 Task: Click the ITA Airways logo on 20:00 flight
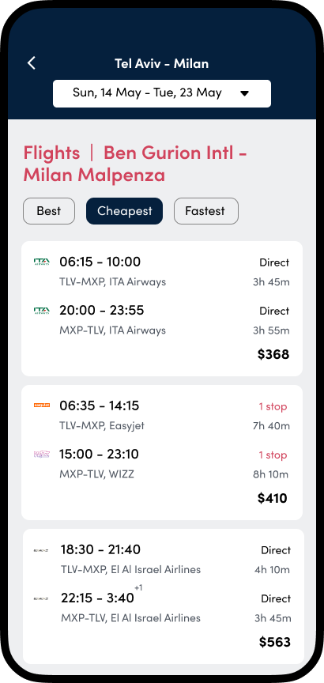42,311
